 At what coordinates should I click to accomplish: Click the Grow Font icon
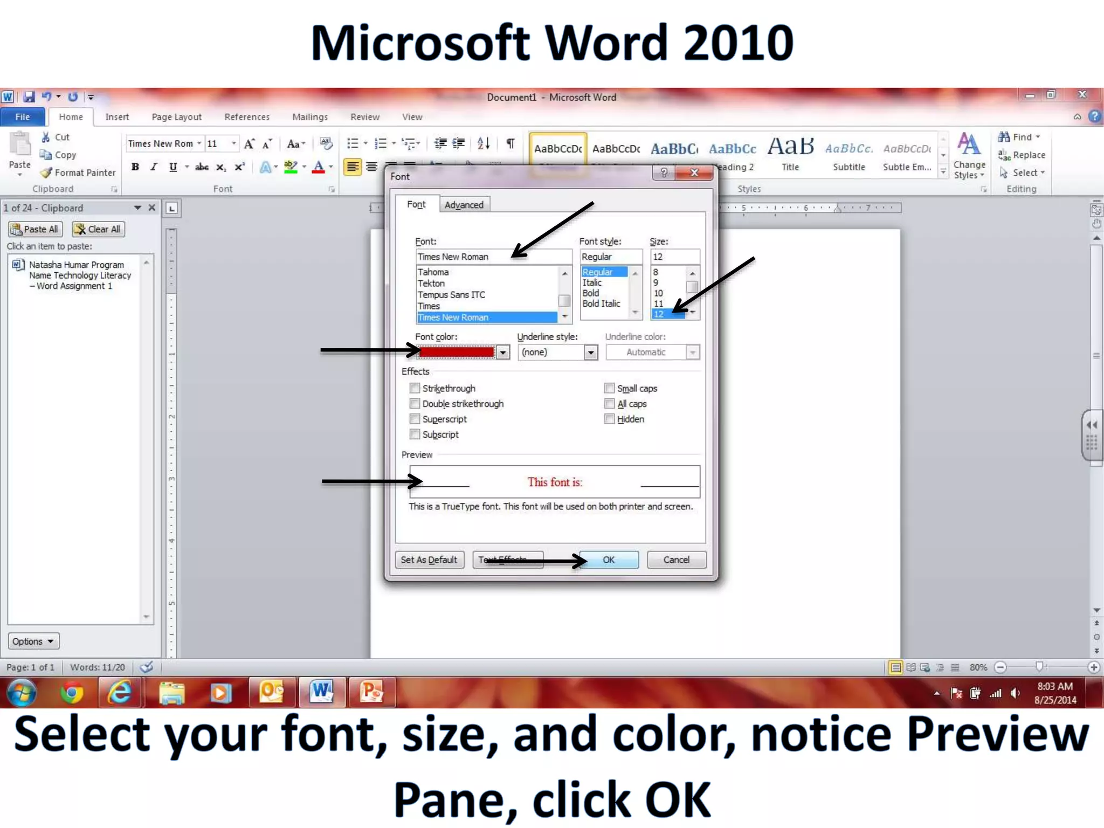pos(249,144)
